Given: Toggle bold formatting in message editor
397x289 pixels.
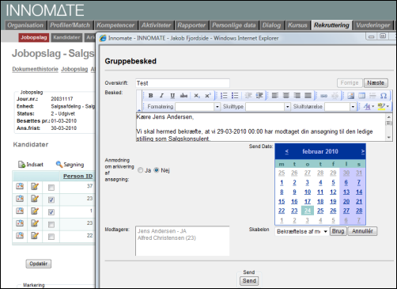Looking at the screenshot, I should tap(150, 96).
